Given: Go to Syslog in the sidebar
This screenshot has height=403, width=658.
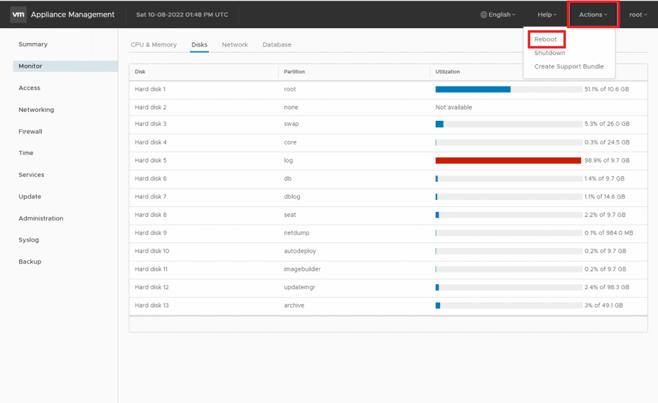Looking at the screenshot, I should point(28,240).
